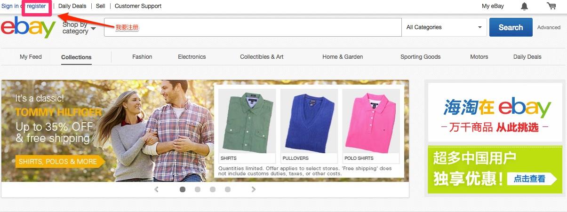Open the green shirt thumbnail
567x212 pixels.
point(247,121)
